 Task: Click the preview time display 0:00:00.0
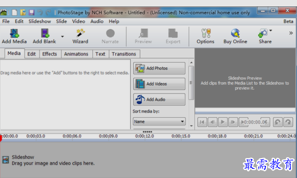(x=254, y=122)
